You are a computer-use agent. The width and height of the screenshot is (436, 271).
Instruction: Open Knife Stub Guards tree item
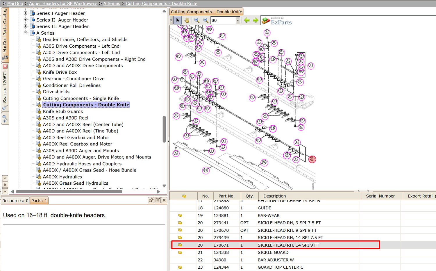pyautogui.click(x=63, y=111)
